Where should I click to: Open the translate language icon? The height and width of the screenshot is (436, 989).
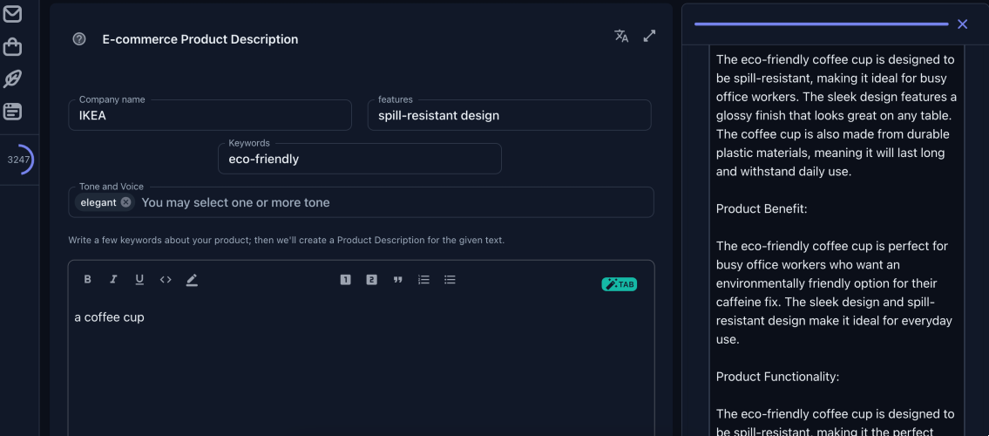click(621, 36)
